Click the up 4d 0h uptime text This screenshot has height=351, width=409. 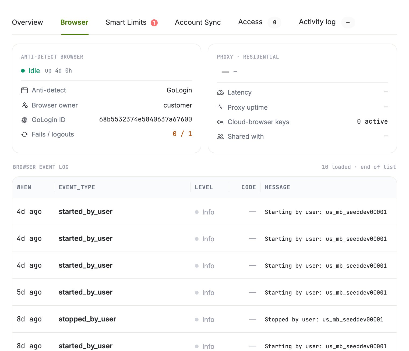(58, 71)
